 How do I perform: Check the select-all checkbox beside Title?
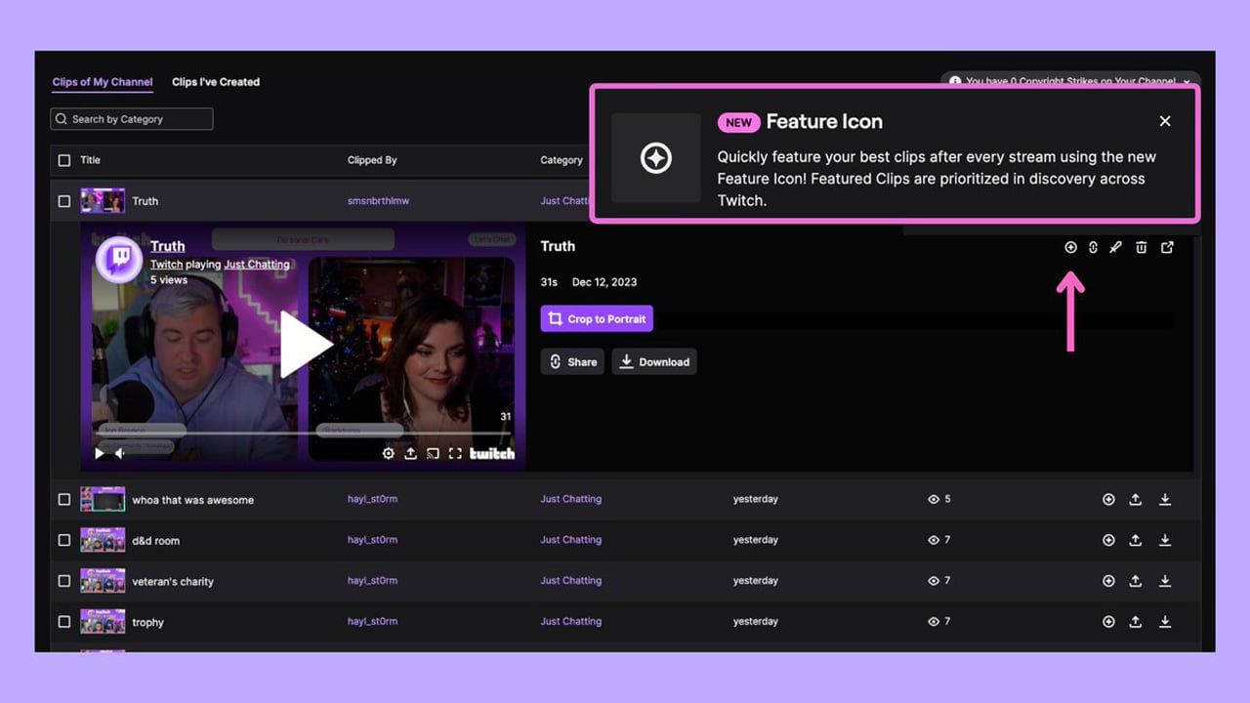coord(64,160)
